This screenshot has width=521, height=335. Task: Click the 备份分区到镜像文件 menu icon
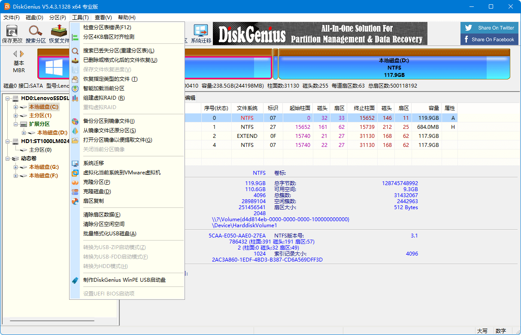point(75,121)
